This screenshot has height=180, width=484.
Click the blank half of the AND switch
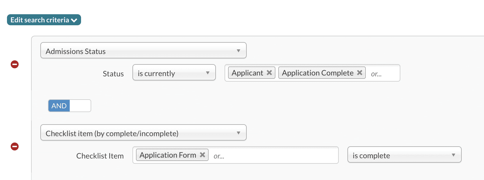80,106
